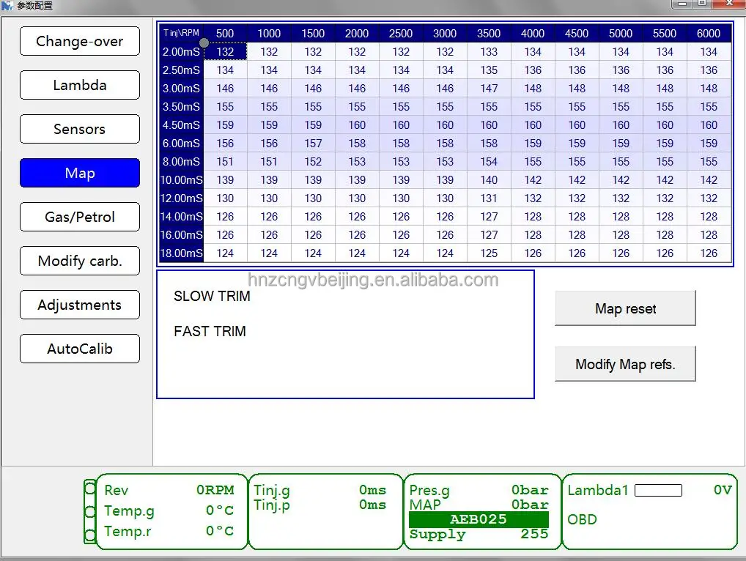Viewport: 746px width, 561px height.
Task: Click the 10.00mS row header
Action: 181,180
